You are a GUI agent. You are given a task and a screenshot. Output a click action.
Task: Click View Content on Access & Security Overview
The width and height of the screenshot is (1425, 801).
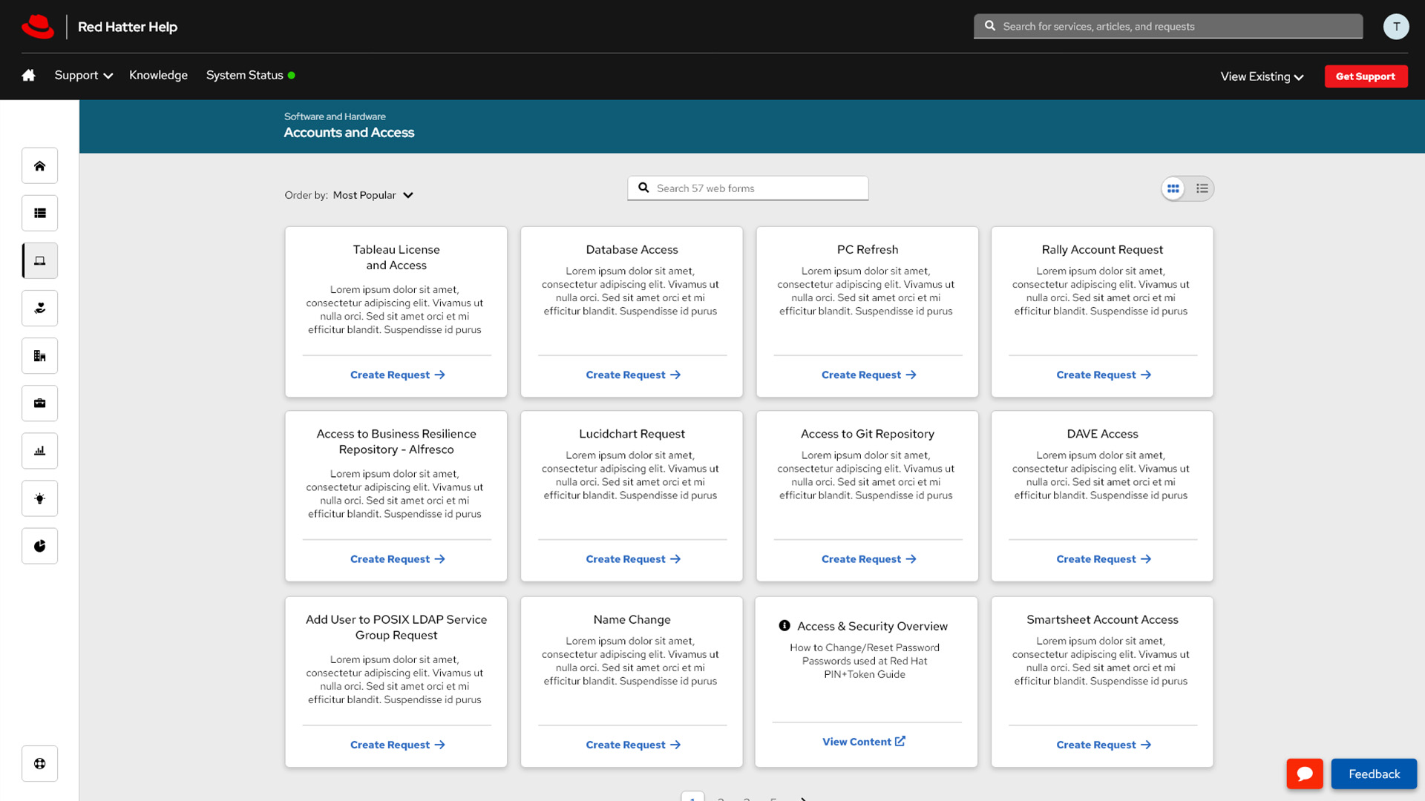[864, 742]
